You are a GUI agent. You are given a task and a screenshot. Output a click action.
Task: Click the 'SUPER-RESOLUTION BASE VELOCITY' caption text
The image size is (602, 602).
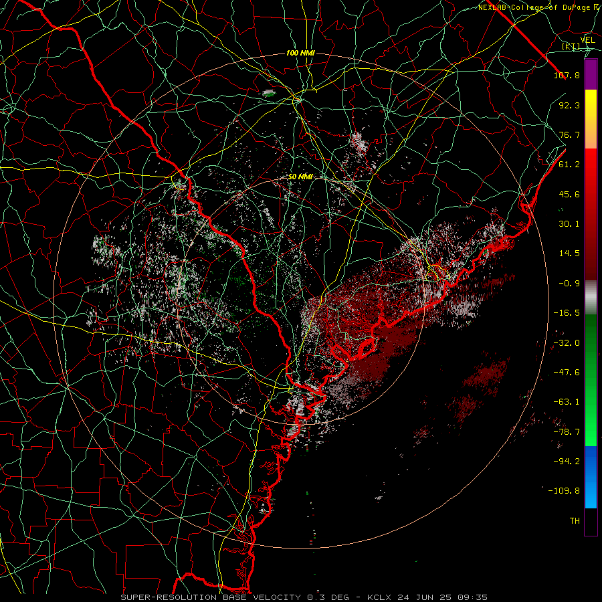[x=211, y=597]
